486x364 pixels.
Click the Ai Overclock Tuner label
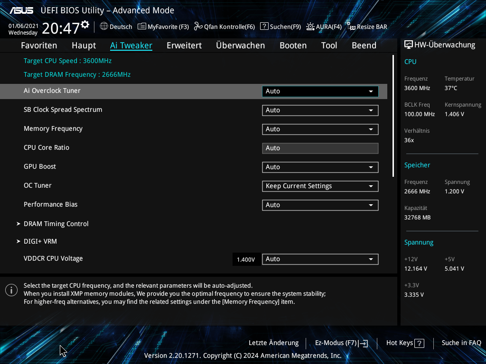pos(52,91)
